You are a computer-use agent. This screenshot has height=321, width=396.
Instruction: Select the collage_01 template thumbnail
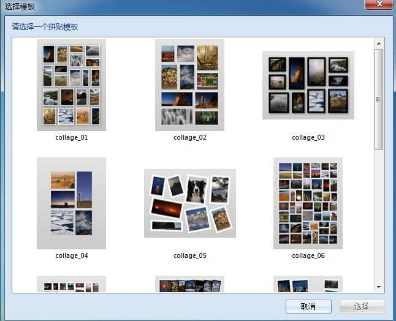click(x=71, y=85)
